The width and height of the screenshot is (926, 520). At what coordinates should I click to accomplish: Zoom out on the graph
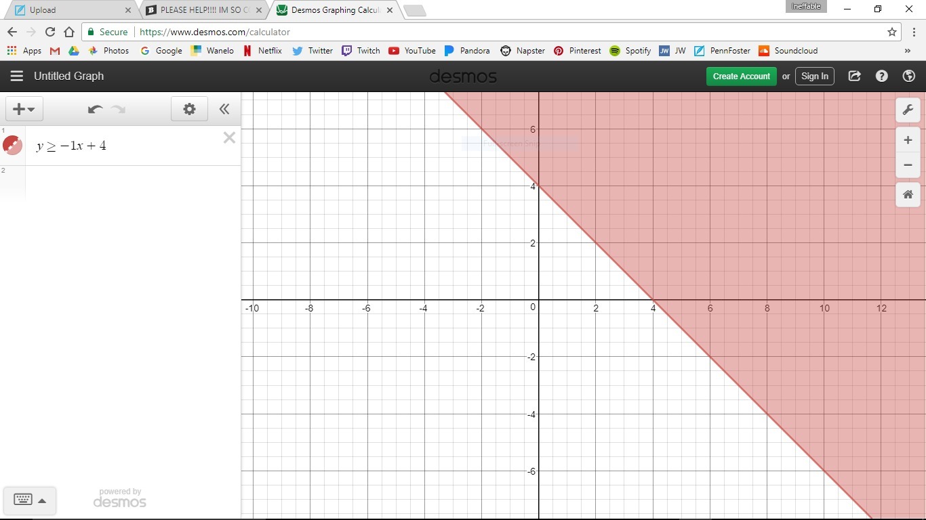(908, 165)
